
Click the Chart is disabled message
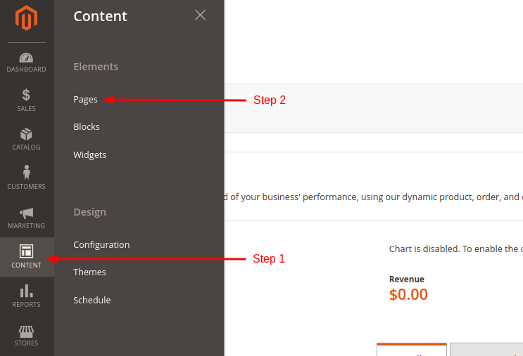click(455, 249)
